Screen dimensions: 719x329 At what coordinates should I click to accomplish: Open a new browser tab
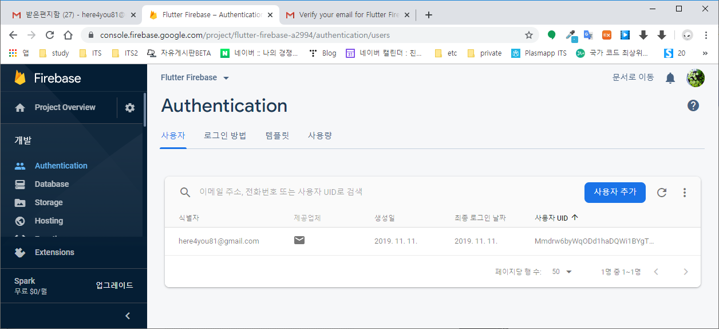point(429,15)
